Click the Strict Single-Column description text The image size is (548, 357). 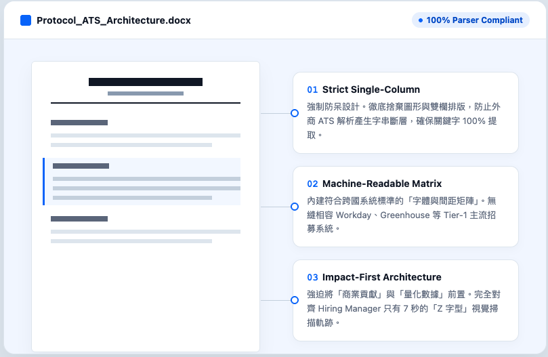tap(404, 121)
